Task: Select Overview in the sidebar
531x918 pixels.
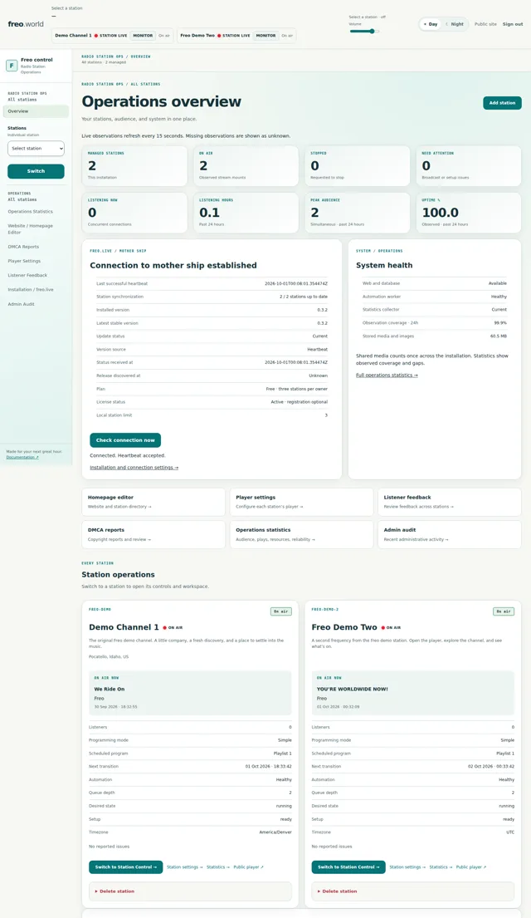Action: click(x=36, y=111)
